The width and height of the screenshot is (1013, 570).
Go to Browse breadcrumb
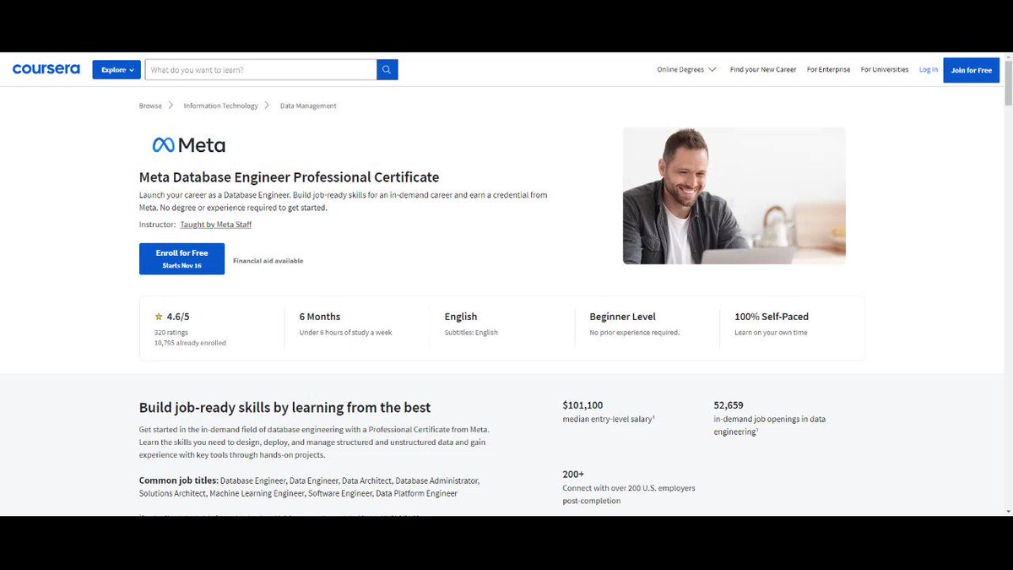pyautogui.click(x=150, y=106)
